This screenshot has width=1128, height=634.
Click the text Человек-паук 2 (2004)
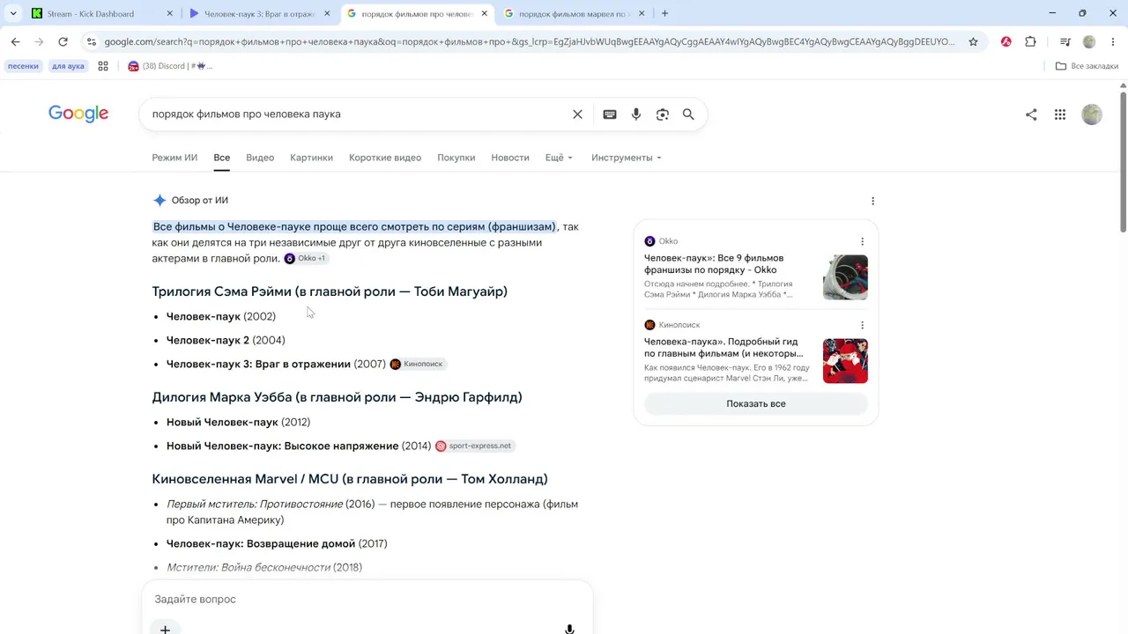click(226, 340)
